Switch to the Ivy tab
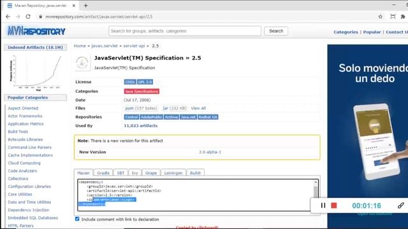 [135, 173]
